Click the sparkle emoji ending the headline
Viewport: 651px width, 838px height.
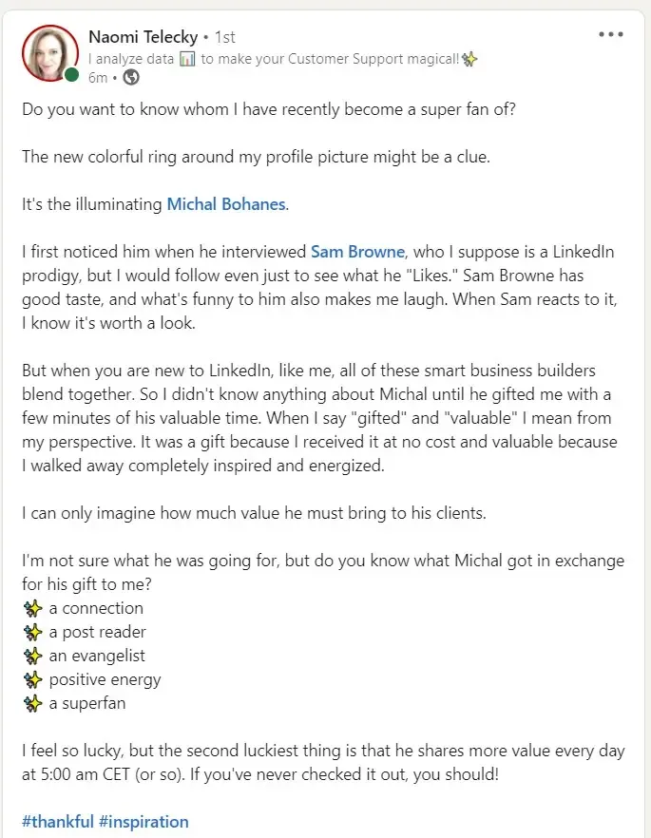(469, 59)
